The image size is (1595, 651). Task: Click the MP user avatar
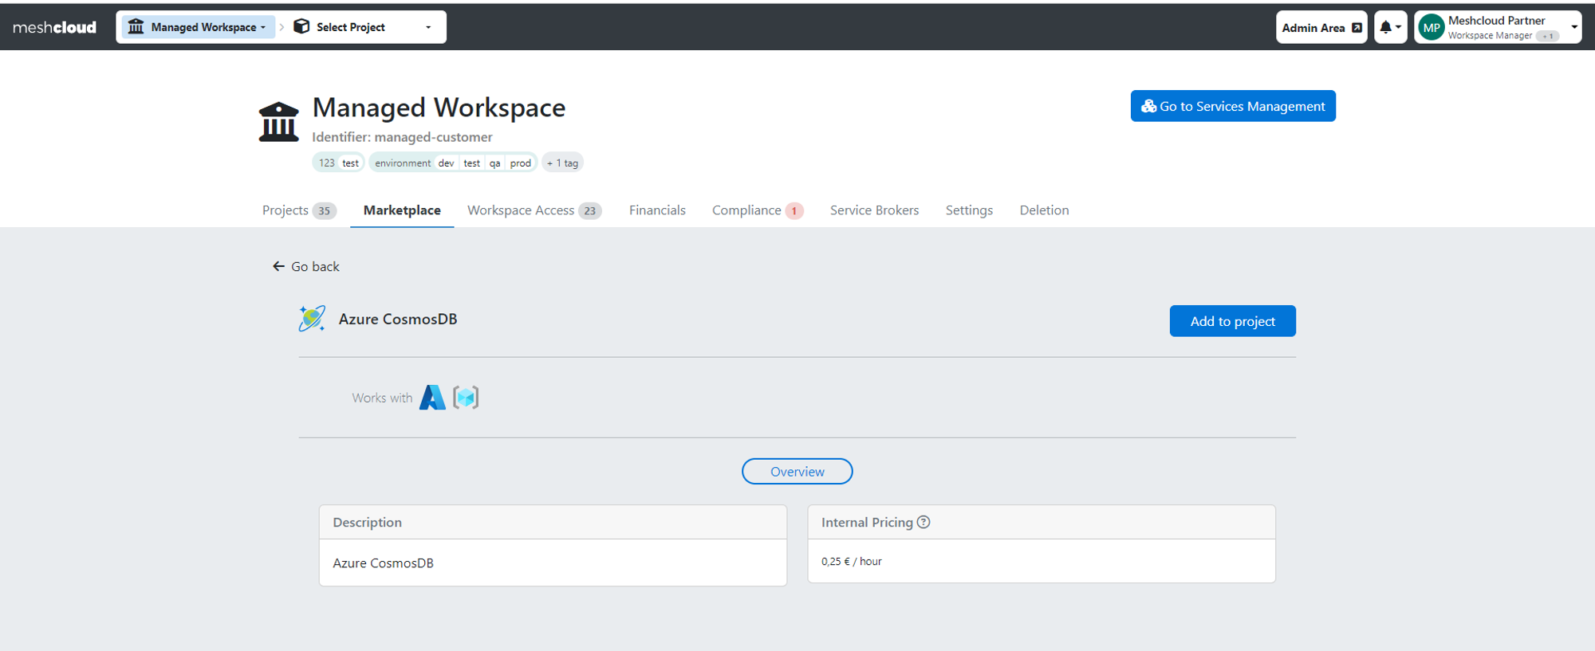tap(1432, 27)
